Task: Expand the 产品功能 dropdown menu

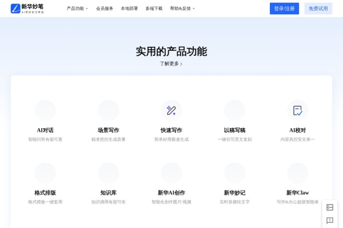Action: point(77,9)
